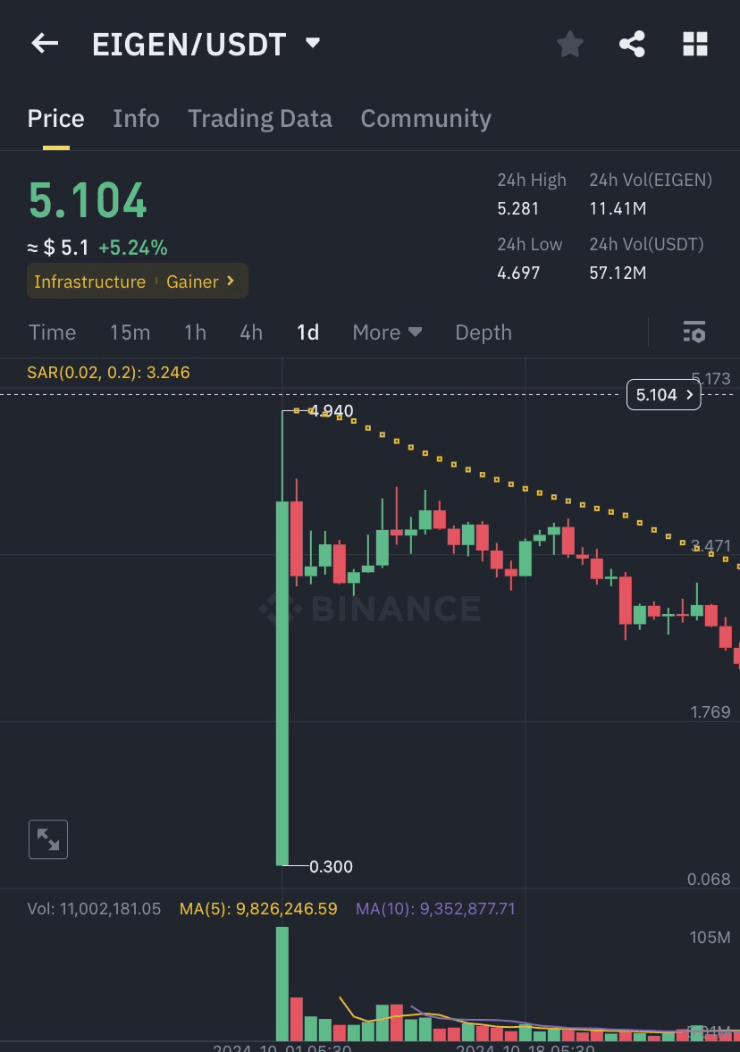The height and width of the screenshot is (1052, 740).
Task: Switch to the Community tab
Action: click(x=425, y=119)
